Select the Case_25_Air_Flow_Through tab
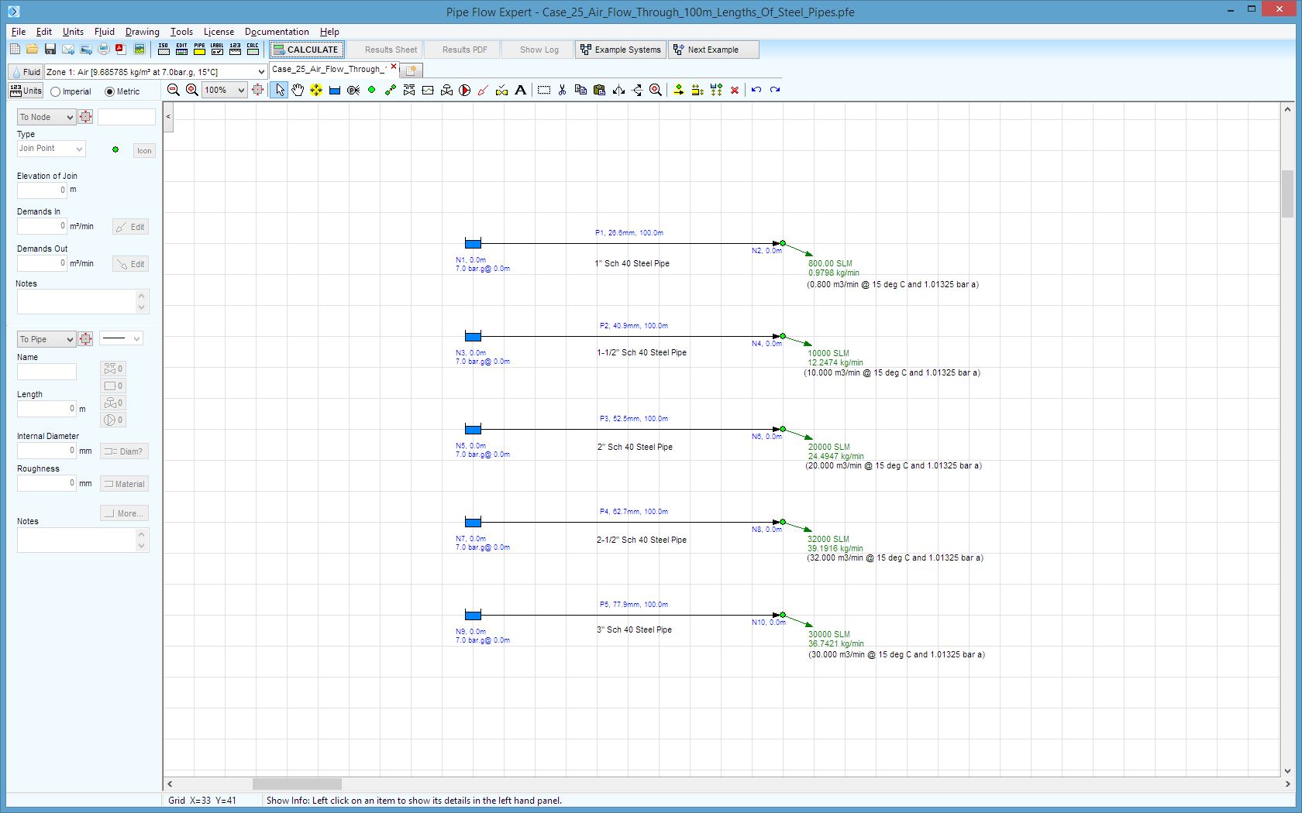Image resolution: width=1302 pixels, height=813 pixels. [x=329, y=69]
